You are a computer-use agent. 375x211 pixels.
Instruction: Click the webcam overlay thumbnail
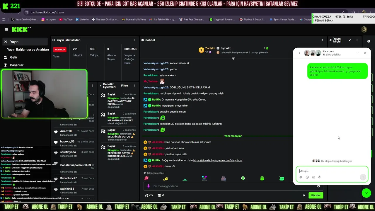point(44,94)
